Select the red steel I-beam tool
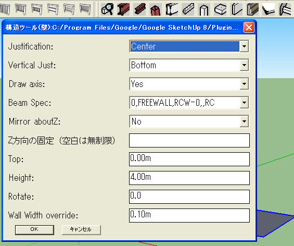This screenshot has height=246, width=294. (123, 9)
